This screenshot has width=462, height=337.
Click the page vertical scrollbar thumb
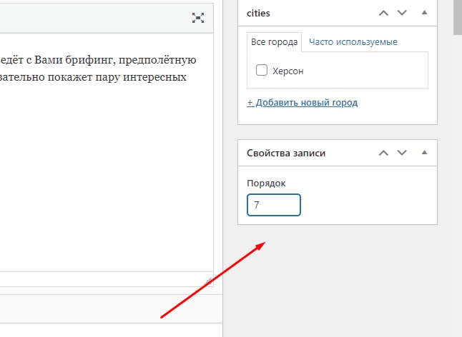point(458,18)
